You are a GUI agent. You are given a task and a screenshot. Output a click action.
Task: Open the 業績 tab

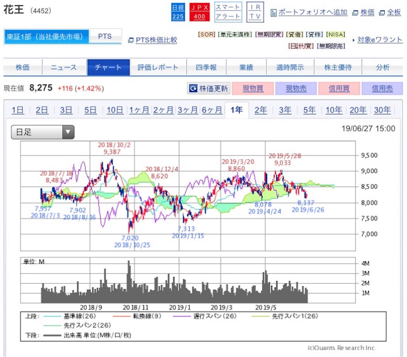click(246, 68)
